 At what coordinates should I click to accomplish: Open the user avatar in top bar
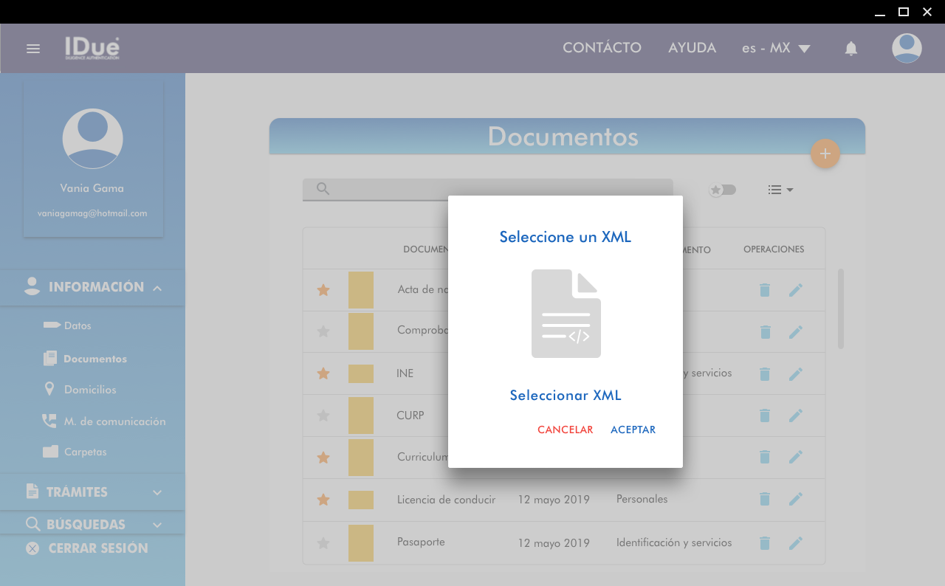(x=906, y=49)
